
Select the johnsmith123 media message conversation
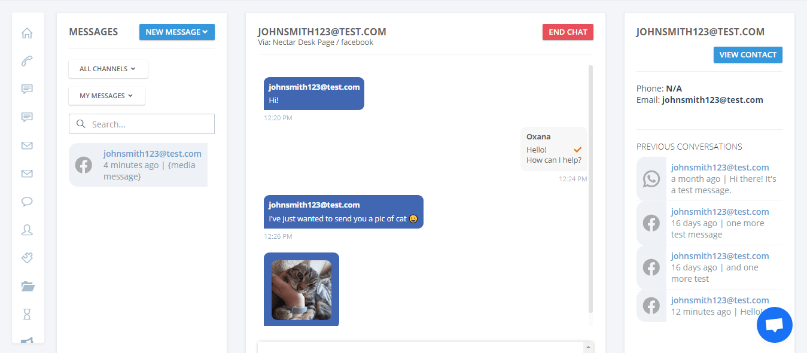138,165
